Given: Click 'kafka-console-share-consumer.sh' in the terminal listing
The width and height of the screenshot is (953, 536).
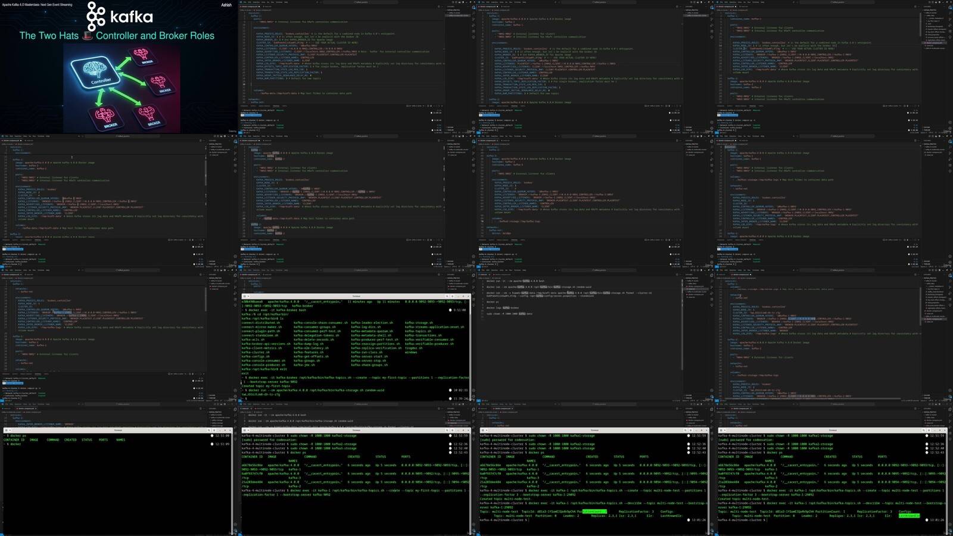Looking at the screenshot, I should (x=320, y=323).
